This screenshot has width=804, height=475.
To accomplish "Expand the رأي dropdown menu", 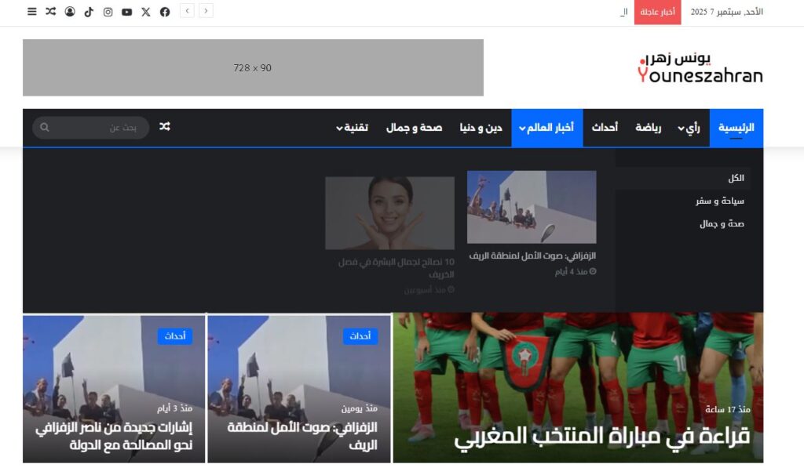I will [689, 128].
